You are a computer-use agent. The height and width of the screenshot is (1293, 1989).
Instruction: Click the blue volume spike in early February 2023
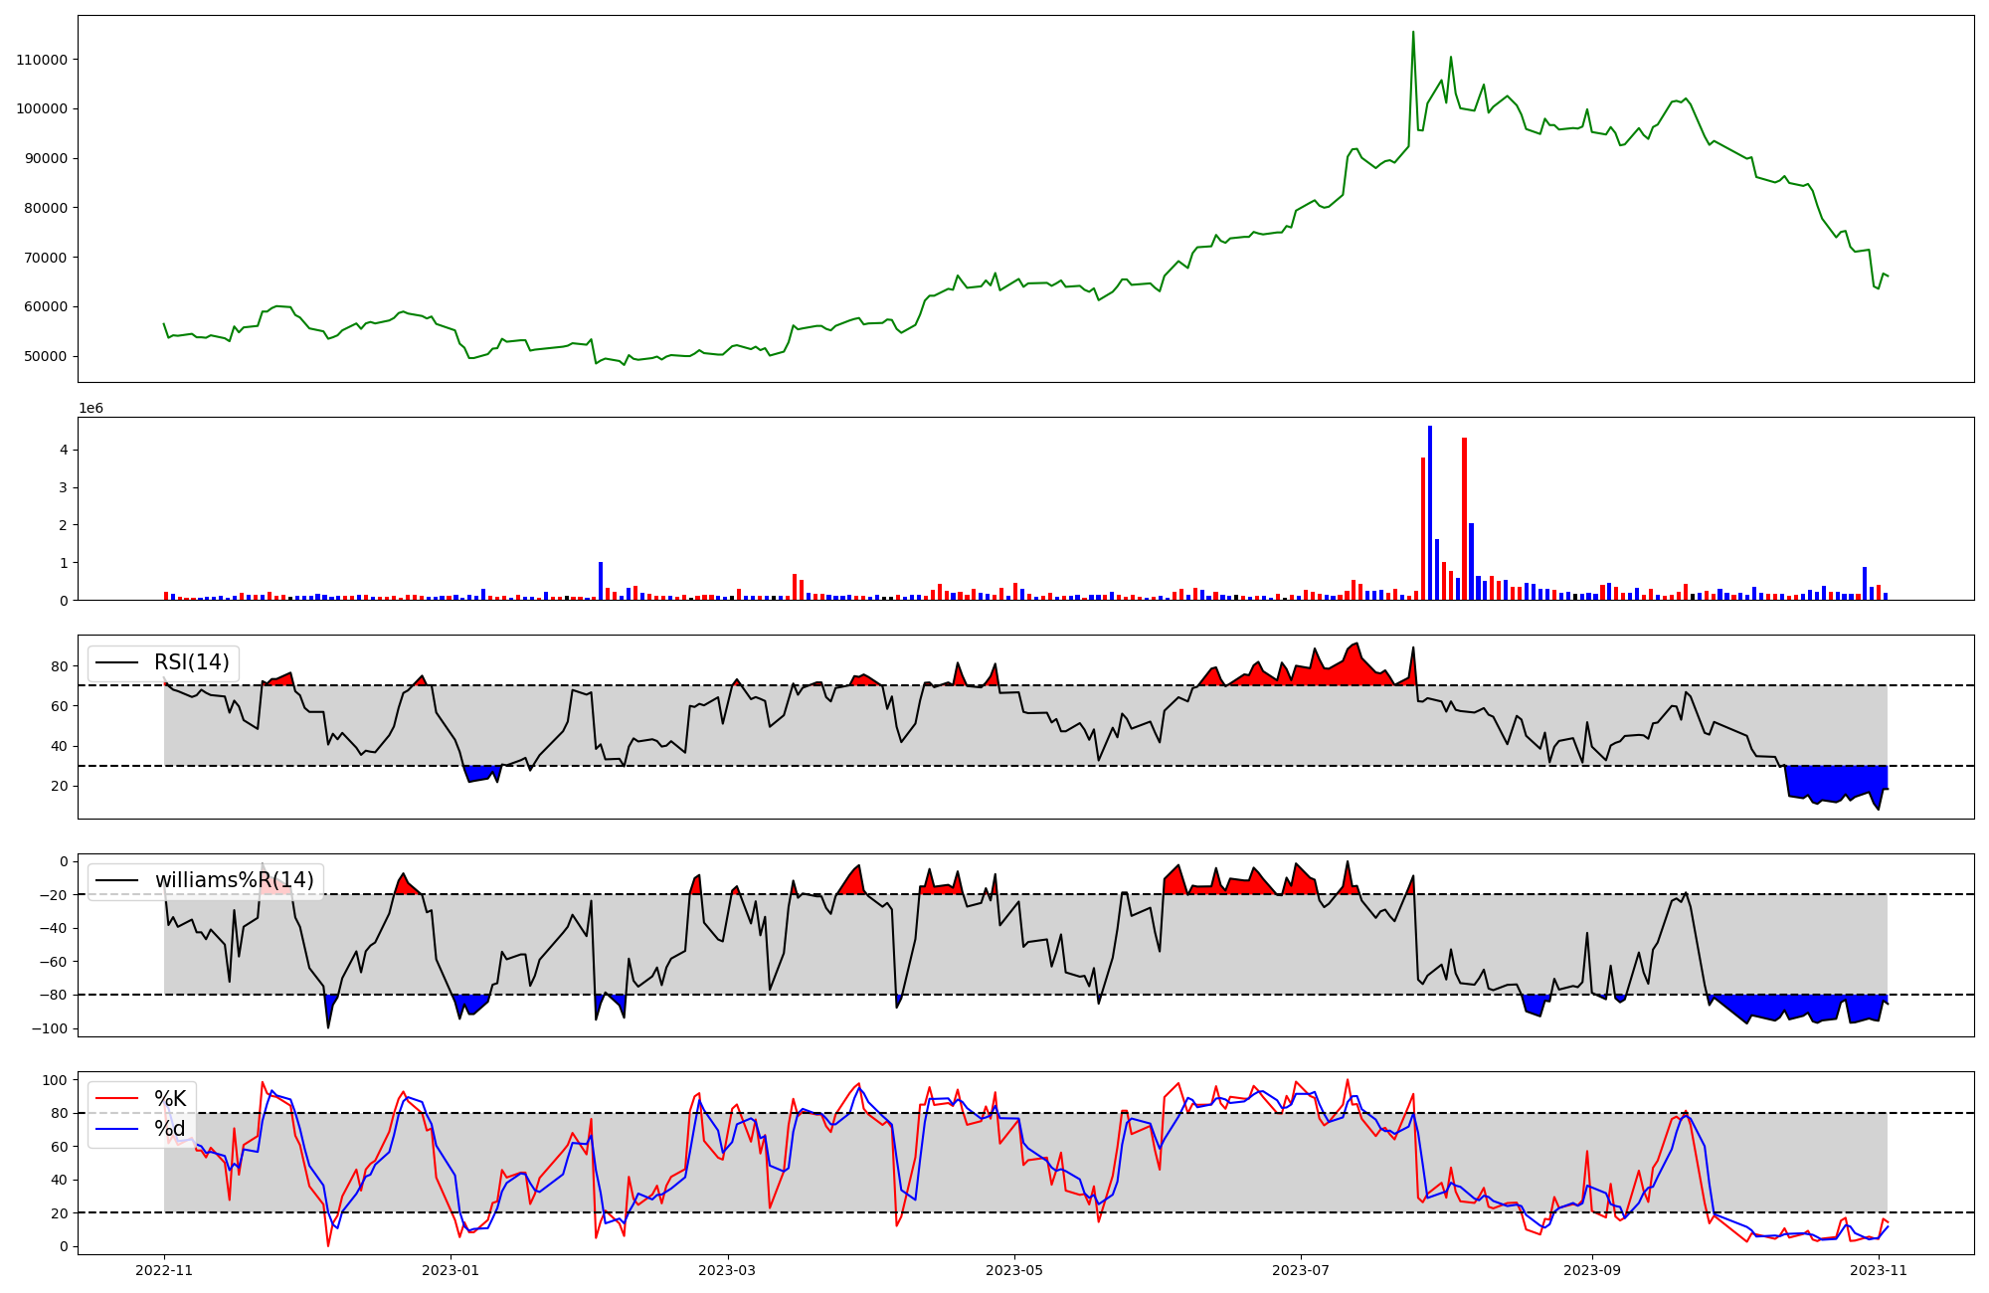pyautogui.click(x=601, y=581)
